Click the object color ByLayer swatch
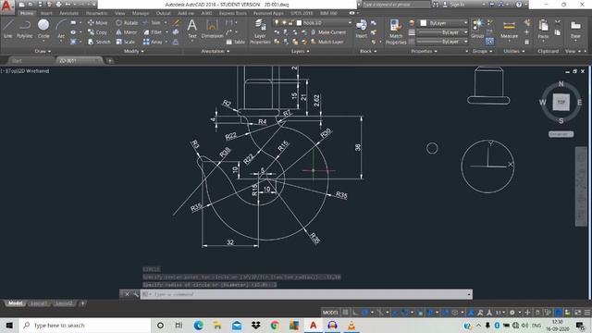The width and height of the screenshot is (592, 333). tap(424, 23)
